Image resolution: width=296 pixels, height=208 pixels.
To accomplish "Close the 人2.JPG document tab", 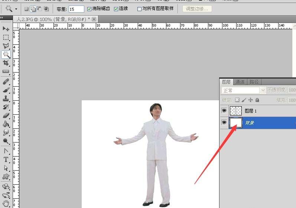I will coord(94,19).
